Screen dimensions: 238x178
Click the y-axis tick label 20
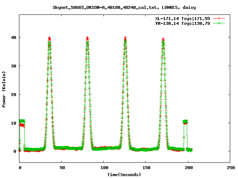(x=14, y=95)
